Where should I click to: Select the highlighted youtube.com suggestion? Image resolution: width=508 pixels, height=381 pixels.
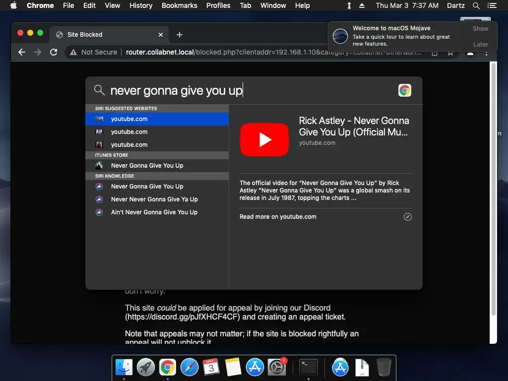(157, 119)
